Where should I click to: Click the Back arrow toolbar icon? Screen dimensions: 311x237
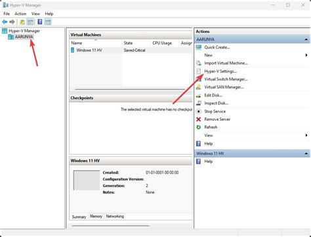[x=5, y=22]
